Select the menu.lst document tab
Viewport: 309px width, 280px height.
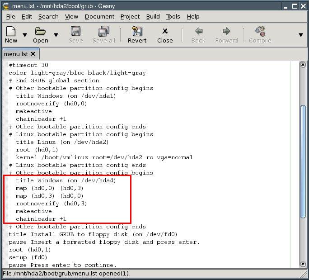coord(16,54)
